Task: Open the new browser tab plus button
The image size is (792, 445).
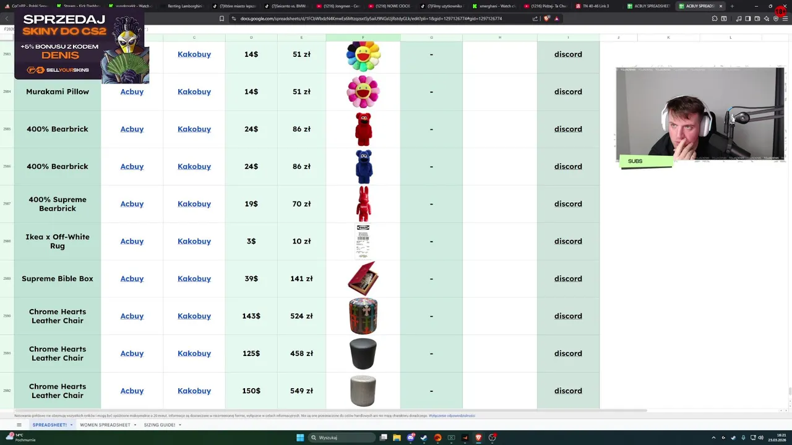Action: 732,6
